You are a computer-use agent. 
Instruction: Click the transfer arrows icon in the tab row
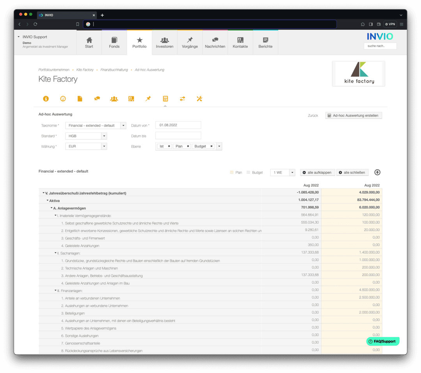182,98
